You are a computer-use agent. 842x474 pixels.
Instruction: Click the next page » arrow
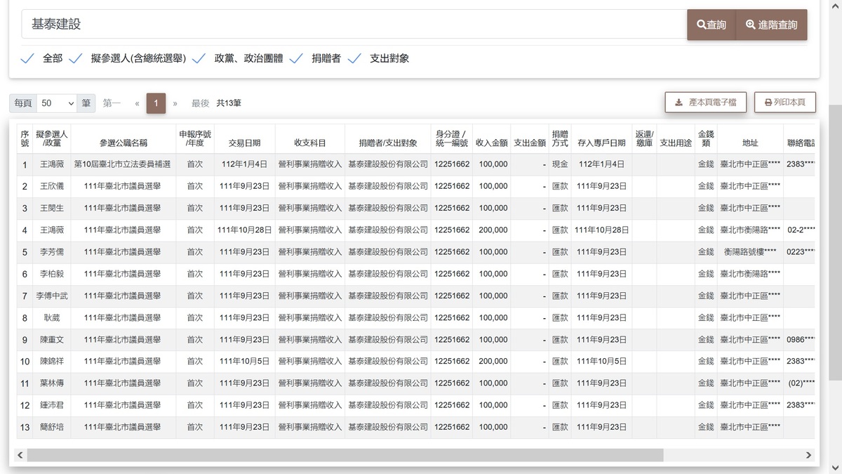(x=175, y=103)
